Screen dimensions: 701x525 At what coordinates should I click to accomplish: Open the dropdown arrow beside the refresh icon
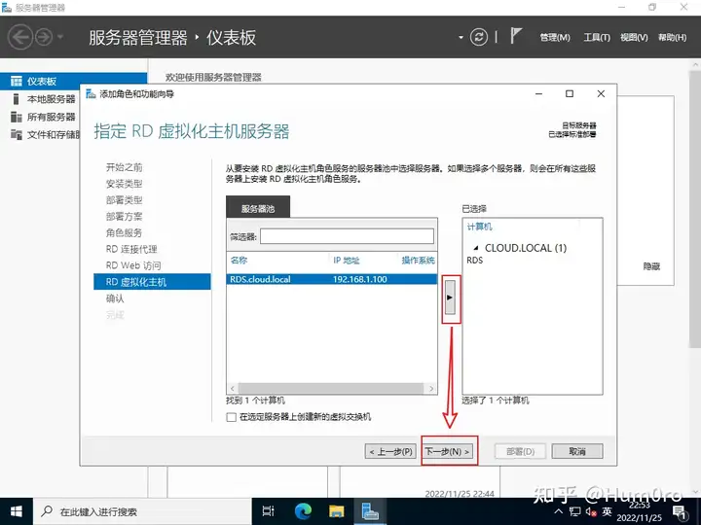(x=461, y=38)
